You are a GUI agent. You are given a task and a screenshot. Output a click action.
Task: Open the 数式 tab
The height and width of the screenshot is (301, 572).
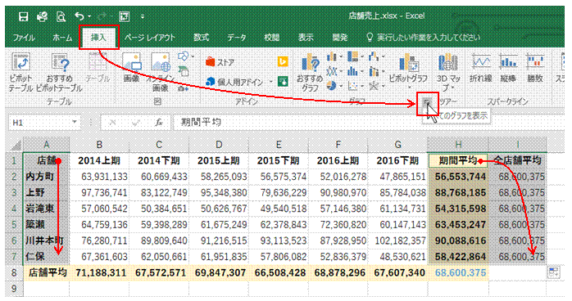[x=202, y=38]
